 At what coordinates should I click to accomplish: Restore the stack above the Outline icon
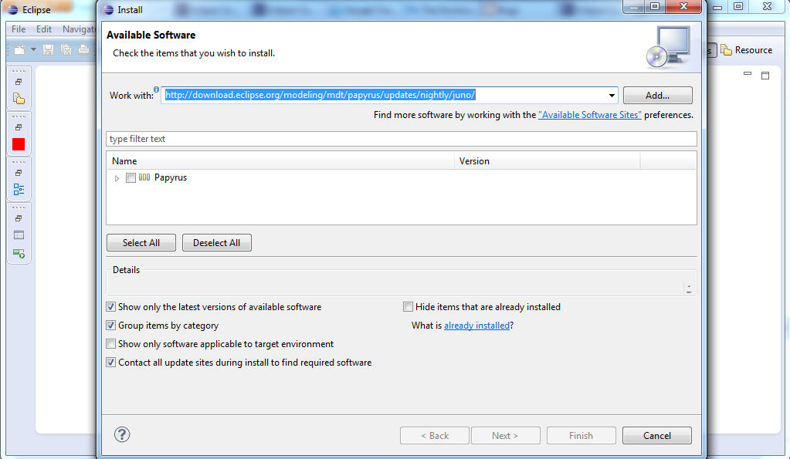click(x=19, y=173)
